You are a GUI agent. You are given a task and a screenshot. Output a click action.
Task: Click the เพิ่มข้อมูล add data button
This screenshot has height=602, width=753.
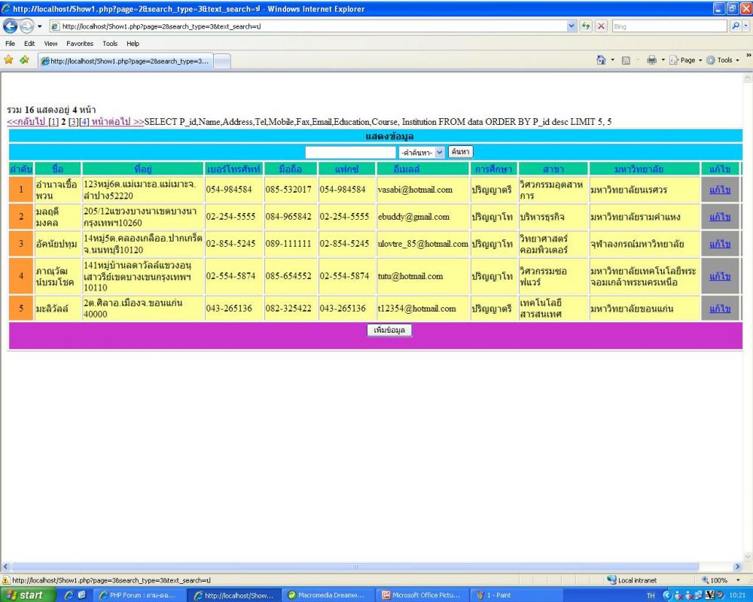click(389, 330)
